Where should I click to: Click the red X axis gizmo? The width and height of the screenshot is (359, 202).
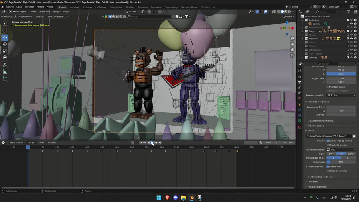point(292,28)
